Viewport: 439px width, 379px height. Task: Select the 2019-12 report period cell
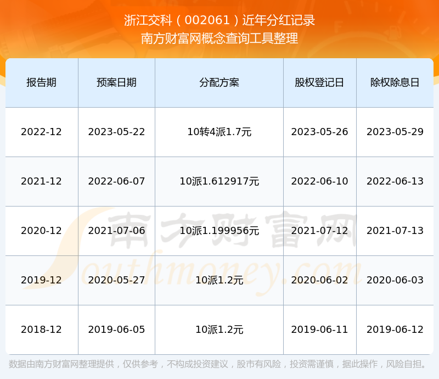pyautogui.click(x=42, y=280)
